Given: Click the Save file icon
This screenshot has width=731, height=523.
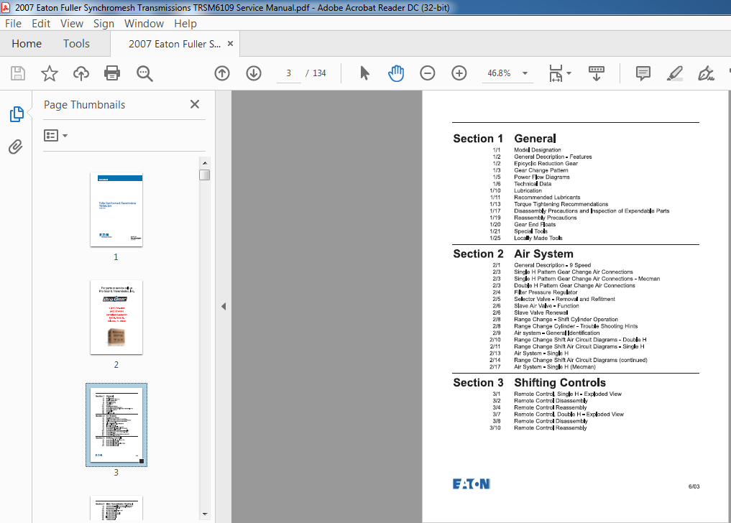Looking at the screenshot, I should [x=18, y=73].
